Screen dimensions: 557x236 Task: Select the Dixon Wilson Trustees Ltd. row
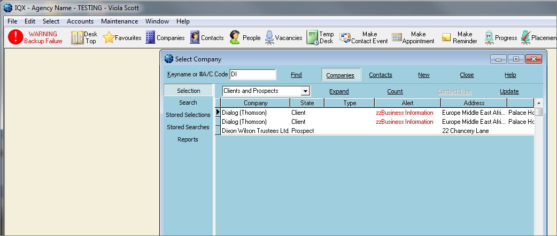coord(375,131)
